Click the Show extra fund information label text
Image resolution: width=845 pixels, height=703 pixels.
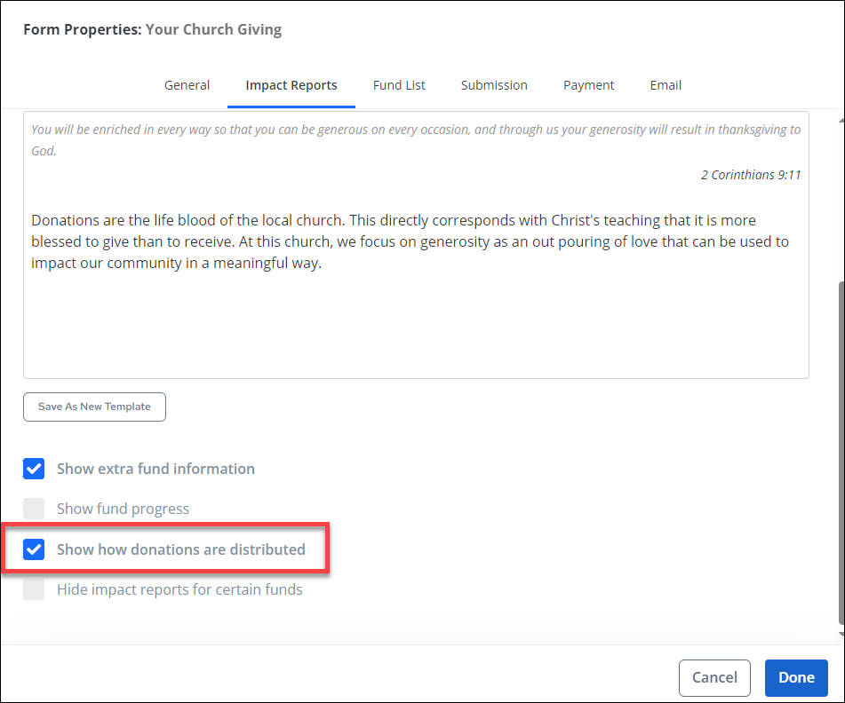pos(155,469)
